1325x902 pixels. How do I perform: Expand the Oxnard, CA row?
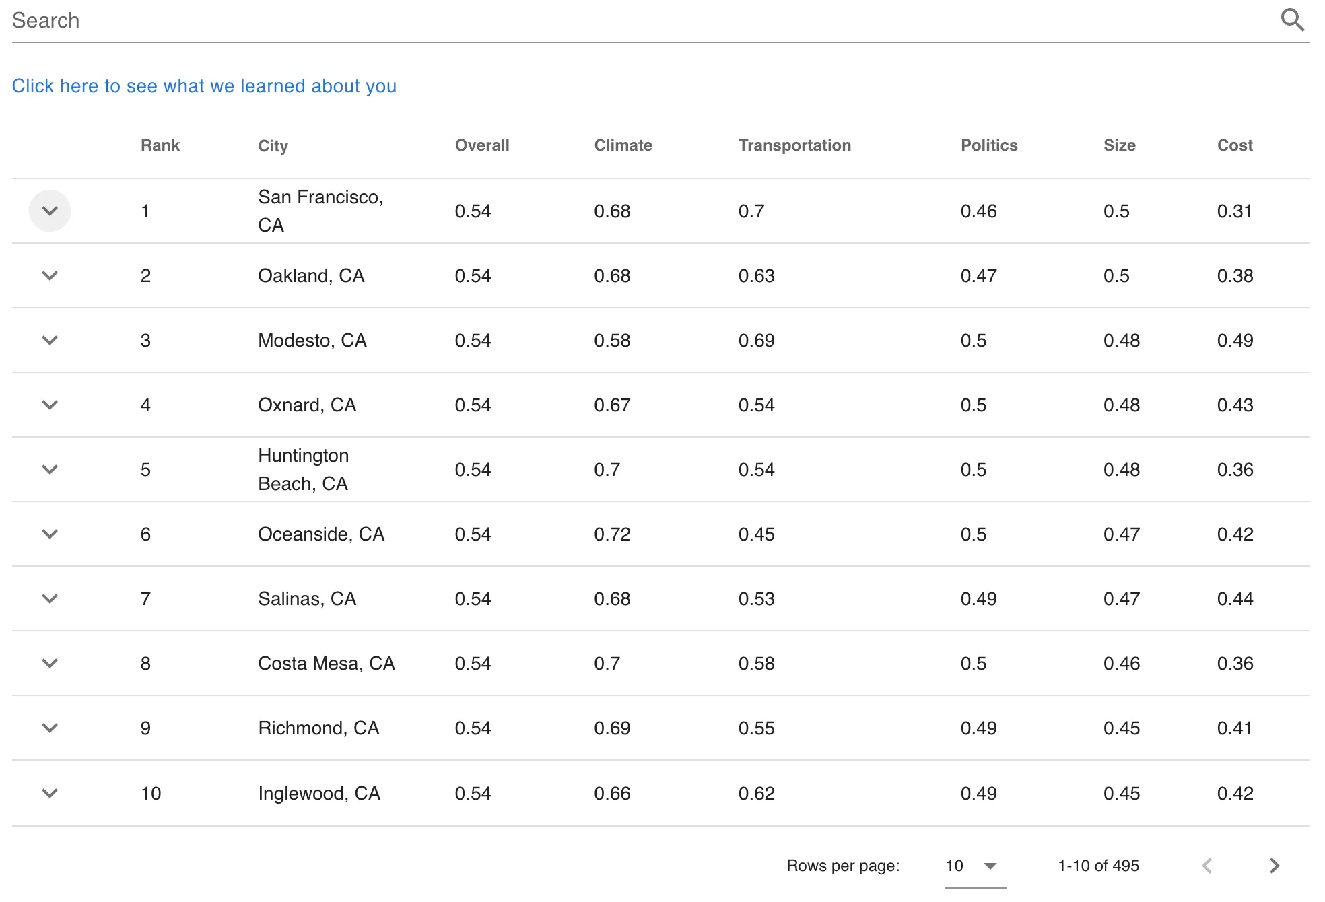coord(50,405)
